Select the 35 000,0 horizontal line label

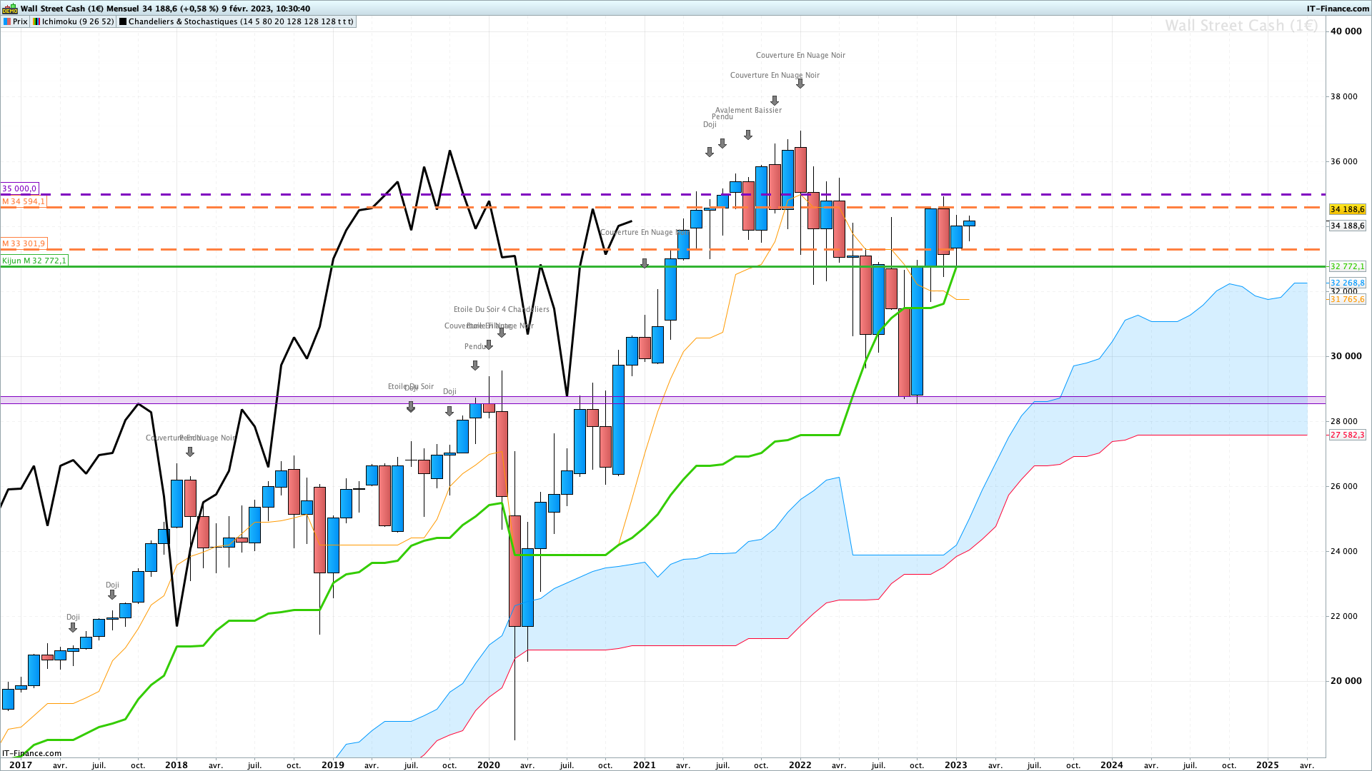point(19,189)
